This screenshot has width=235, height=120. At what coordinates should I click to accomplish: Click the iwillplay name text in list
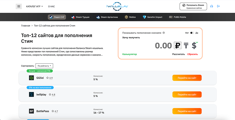point(41,95)
